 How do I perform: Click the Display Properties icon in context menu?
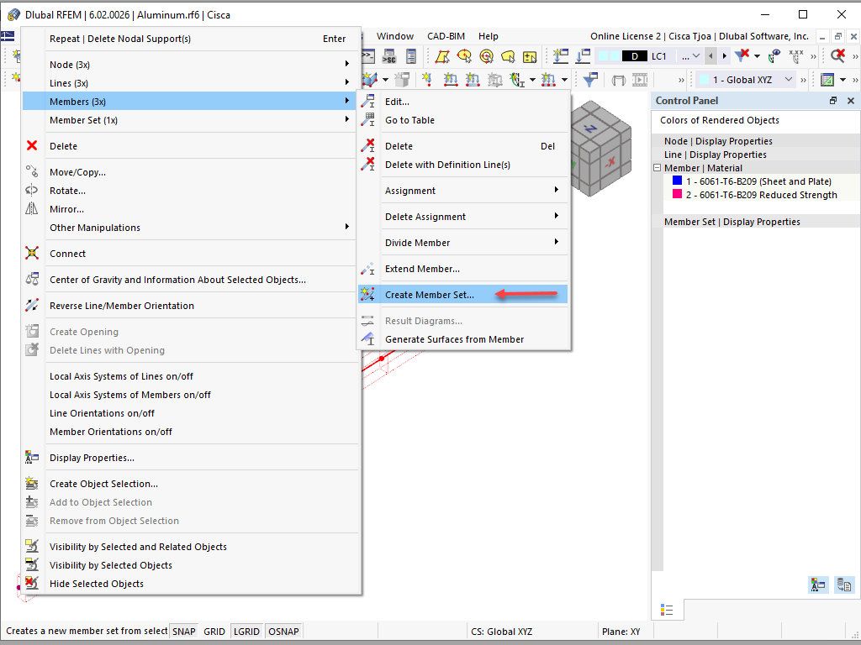tap(32, 458)
